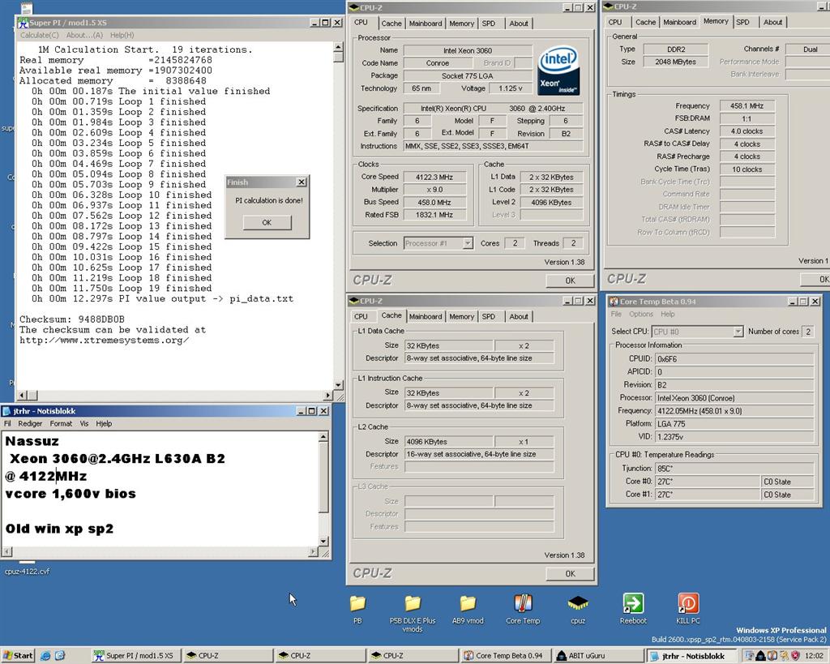
Task: Switch to Mainboard tab in top CPU-Z window
Action: [425, 24]
